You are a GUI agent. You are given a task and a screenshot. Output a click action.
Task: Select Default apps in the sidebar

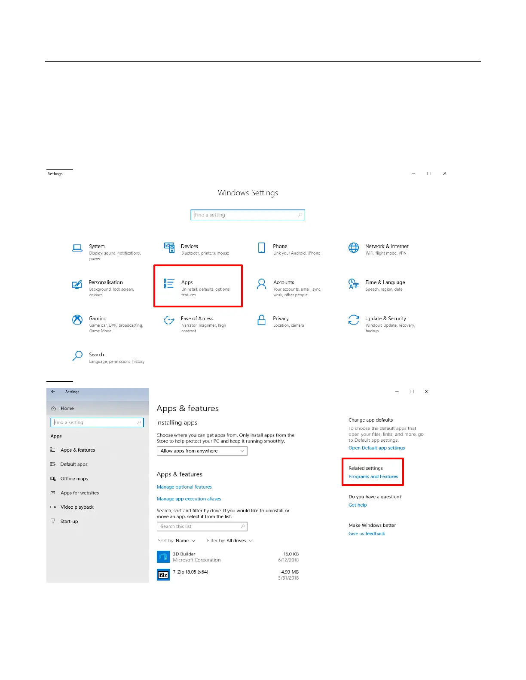[x=74, y=464]
